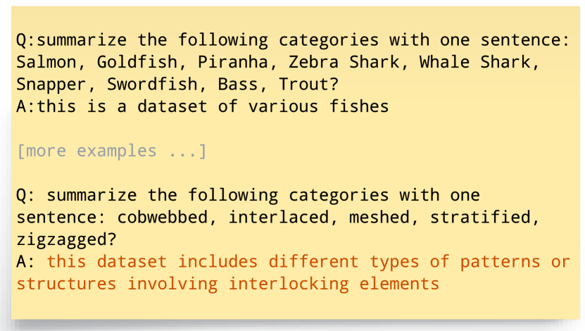Select the word "Goldfish" in the list

(137, 62)
